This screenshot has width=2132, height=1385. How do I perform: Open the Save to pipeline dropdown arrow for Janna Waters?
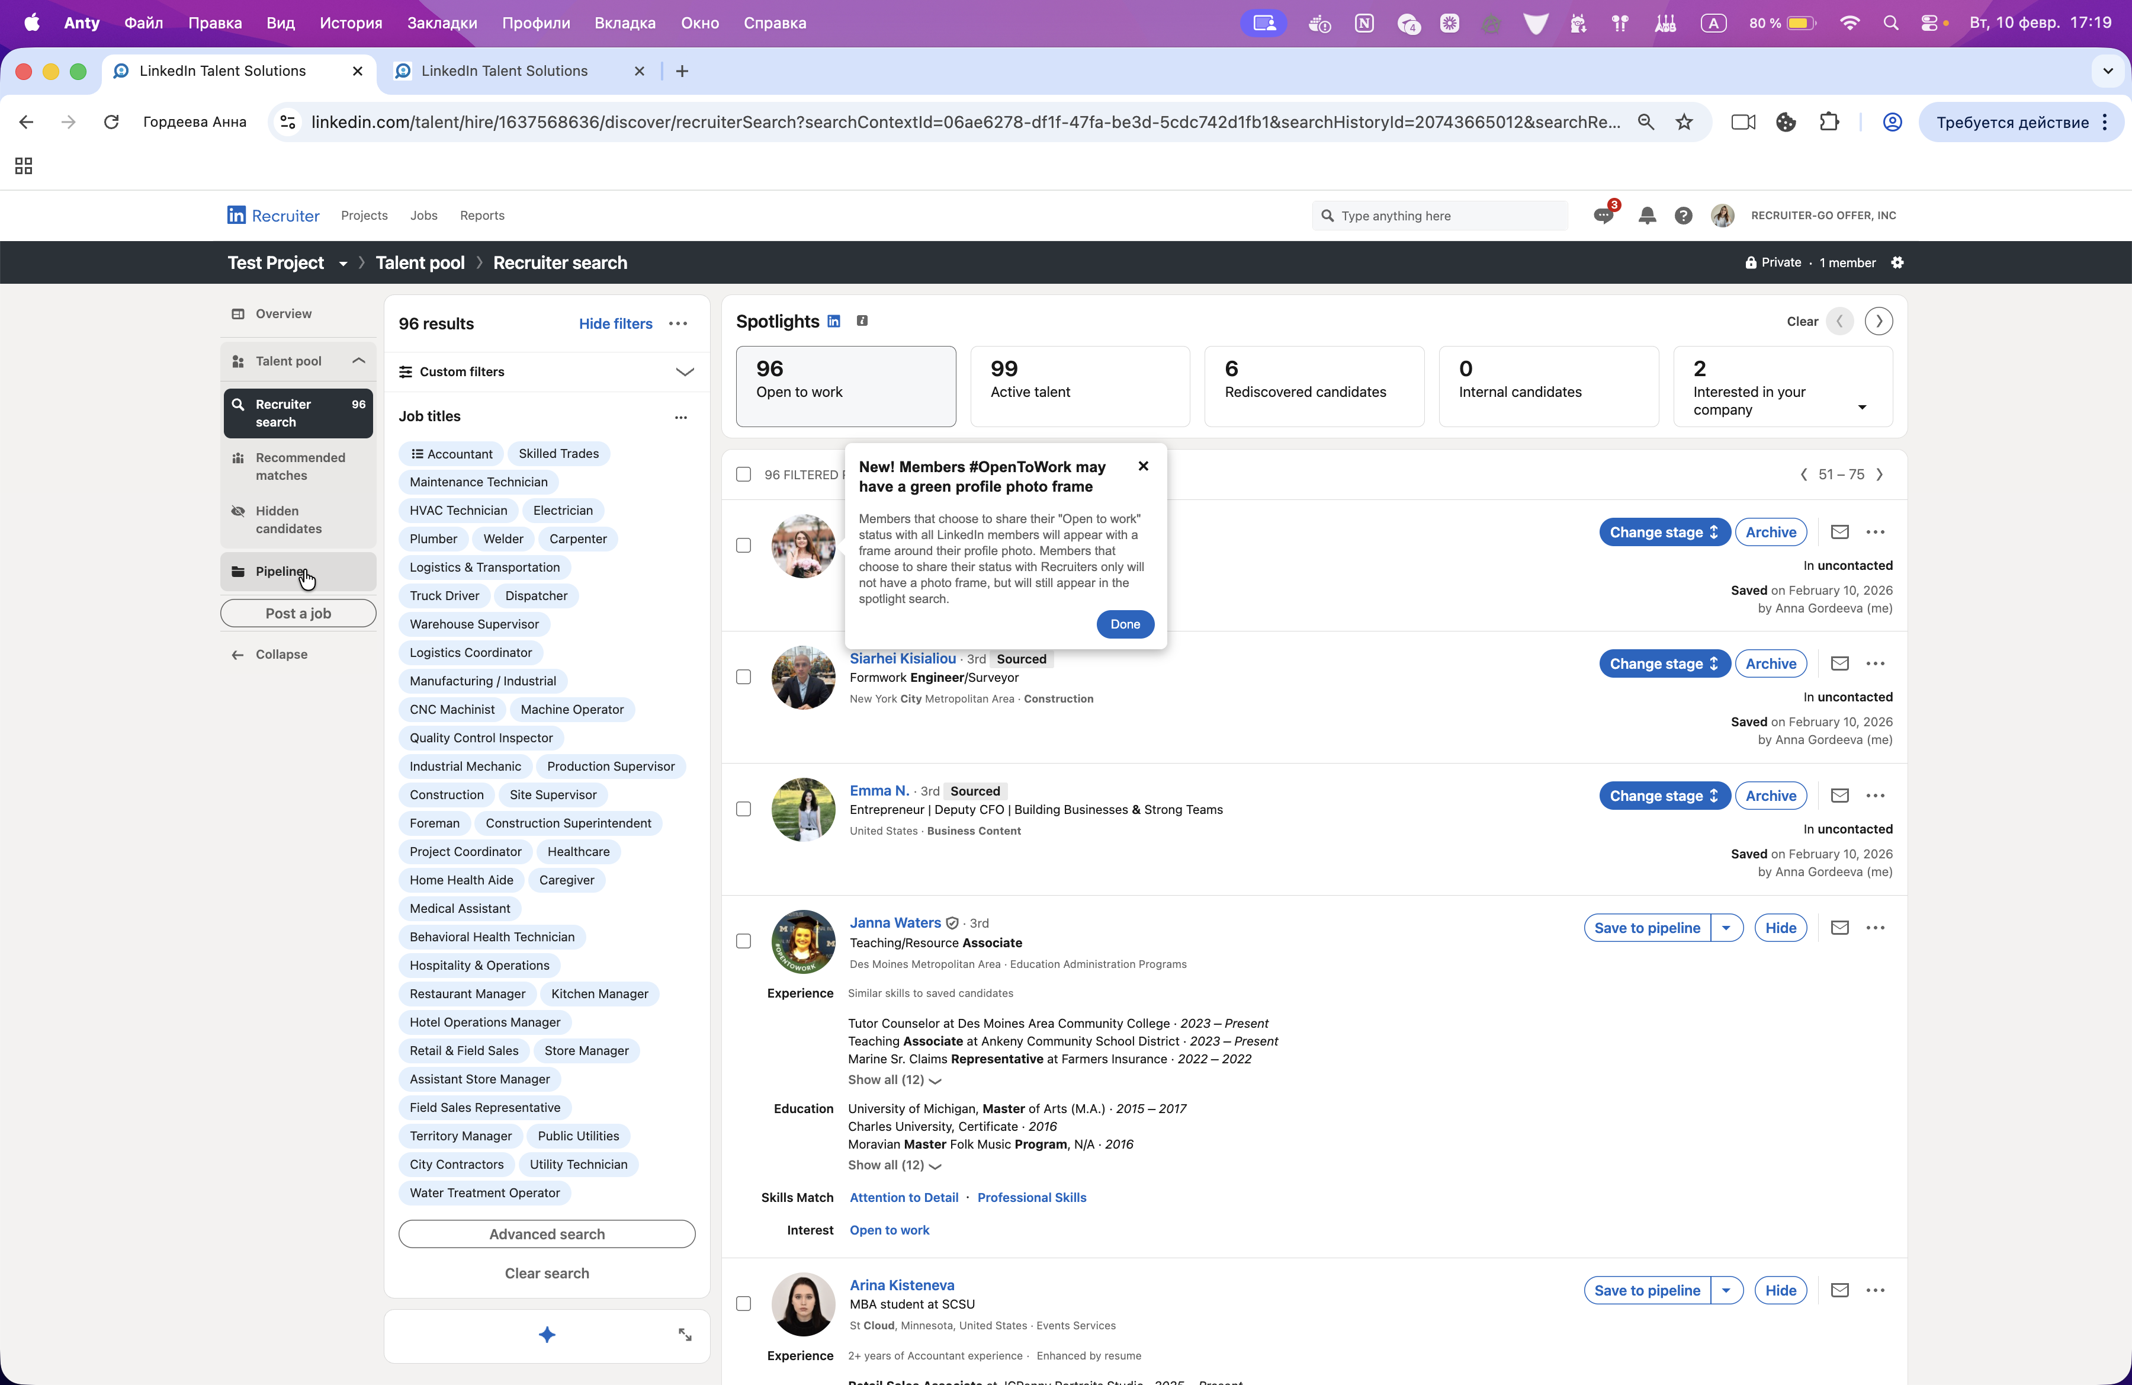(1725, 928)
